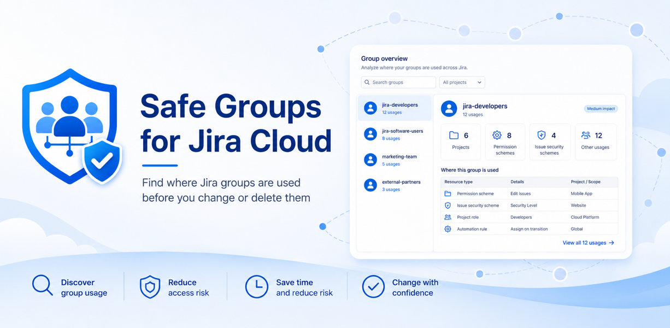Select marketing-team group

[395, 160]
